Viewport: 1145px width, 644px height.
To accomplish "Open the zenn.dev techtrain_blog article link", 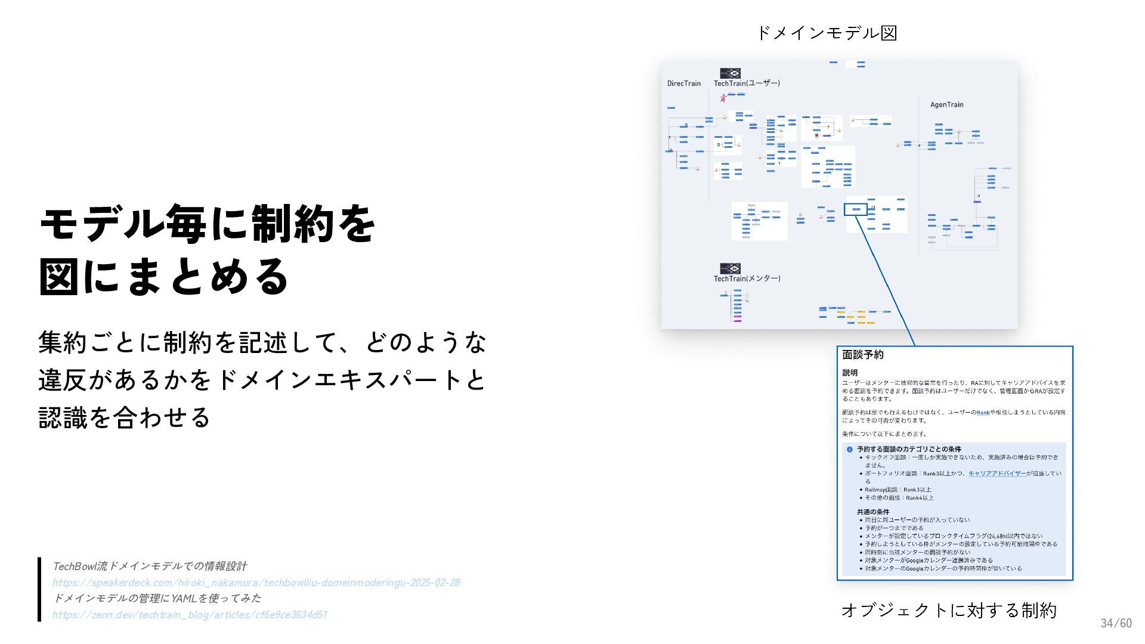I will [x=190, y=615].
